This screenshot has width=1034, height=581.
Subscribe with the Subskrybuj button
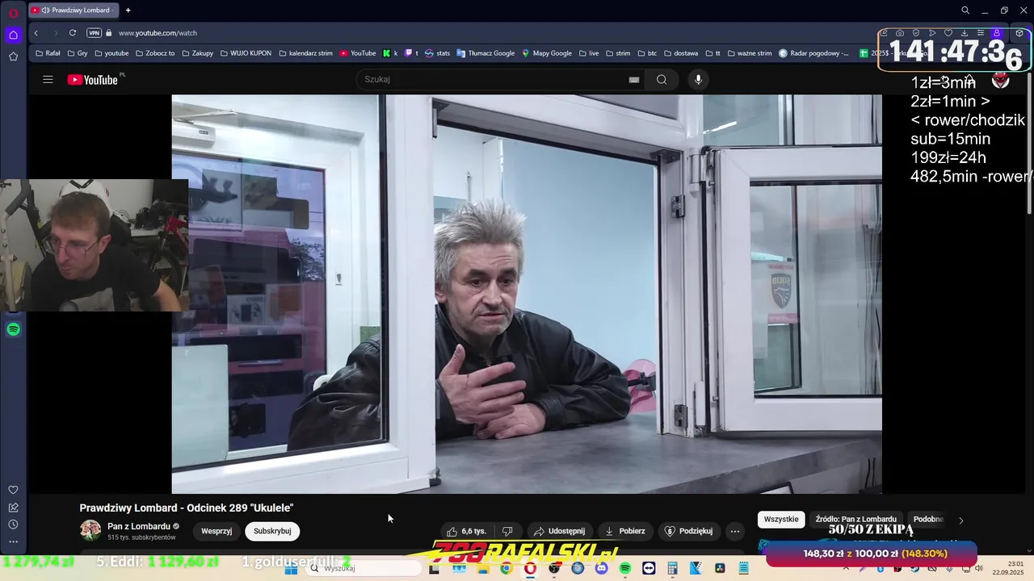coord(272,531)
